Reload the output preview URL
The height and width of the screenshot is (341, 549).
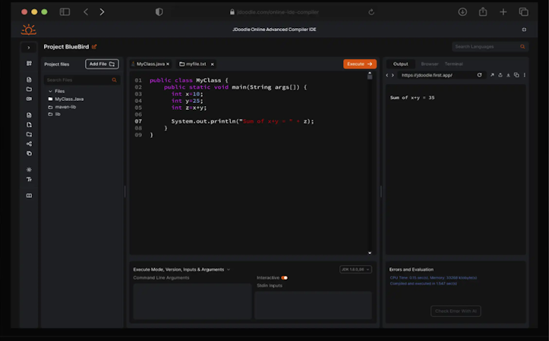pyautogui.click(x=479, y=75)
